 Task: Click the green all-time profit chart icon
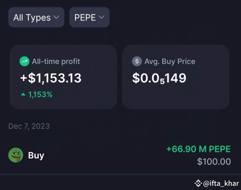[x=24, y=61]
